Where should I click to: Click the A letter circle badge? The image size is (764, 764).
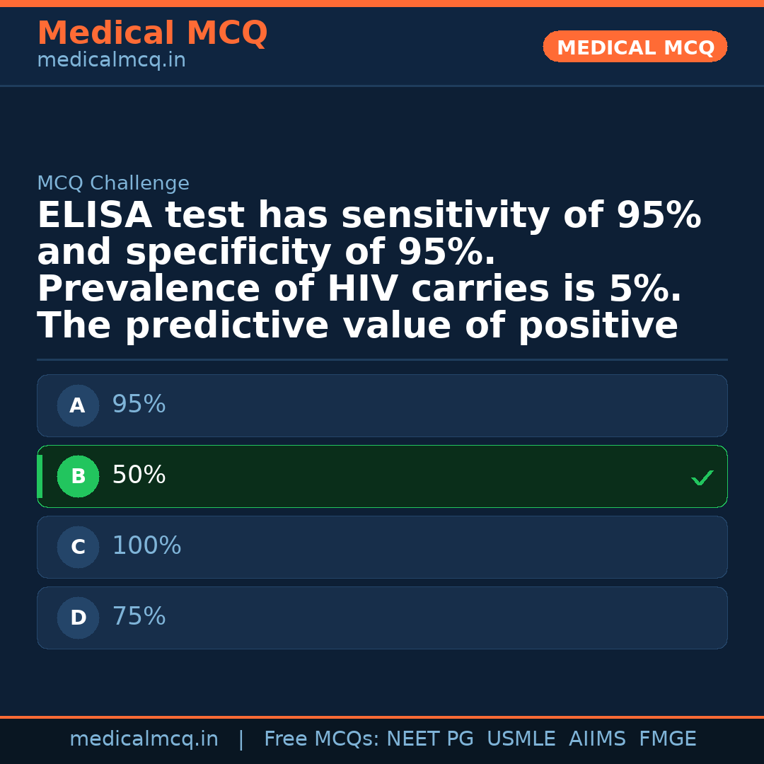point(78,406)
